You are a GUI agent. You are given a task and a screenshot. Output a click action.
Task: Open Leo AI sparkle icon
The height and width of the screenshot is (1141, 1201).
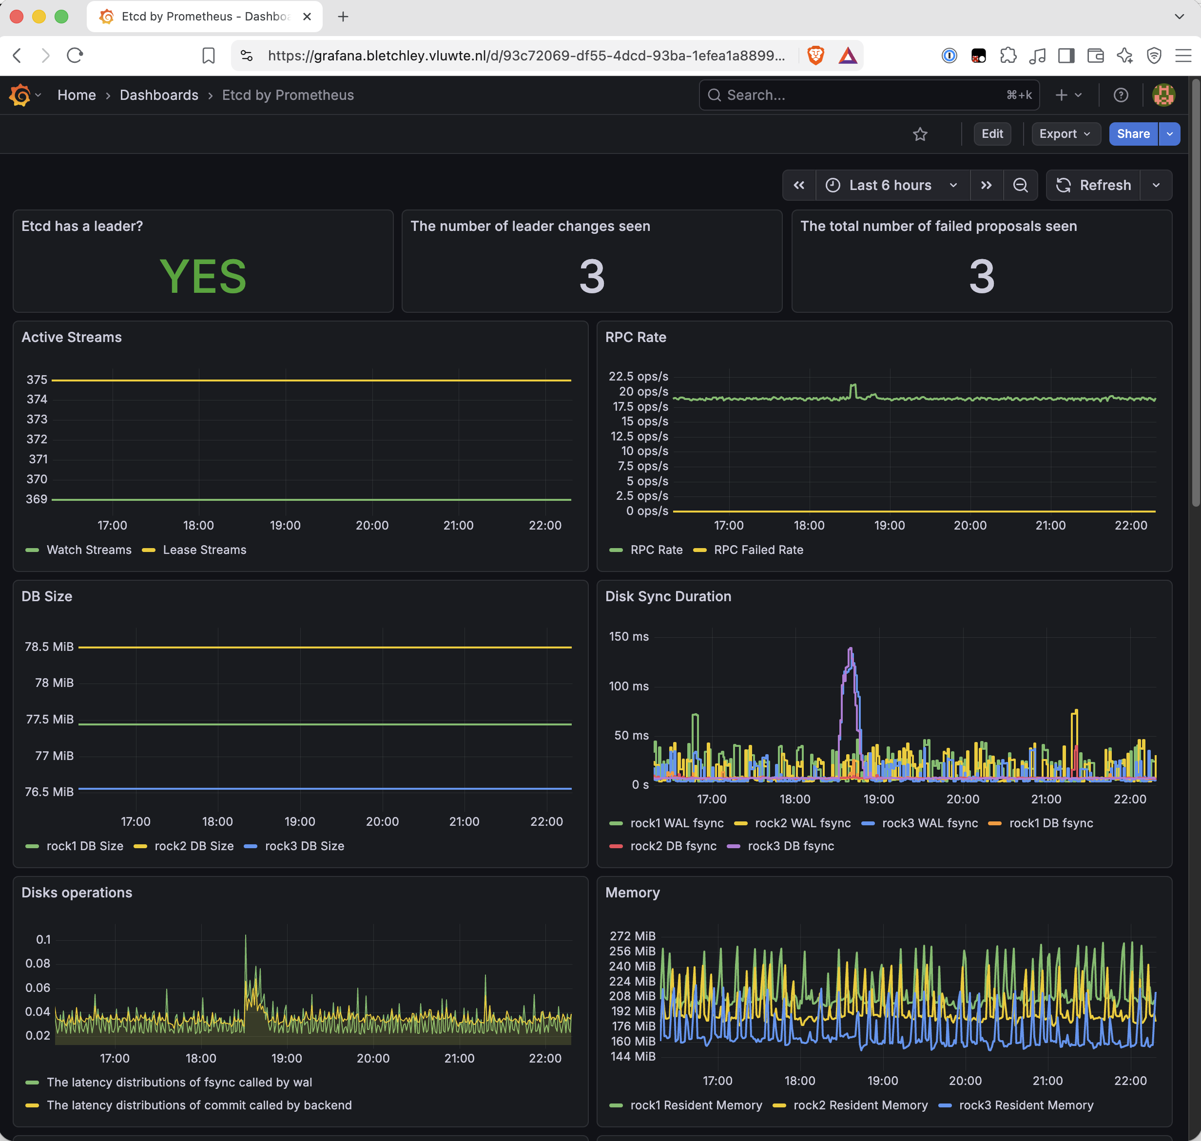(x=1124, y=56)
